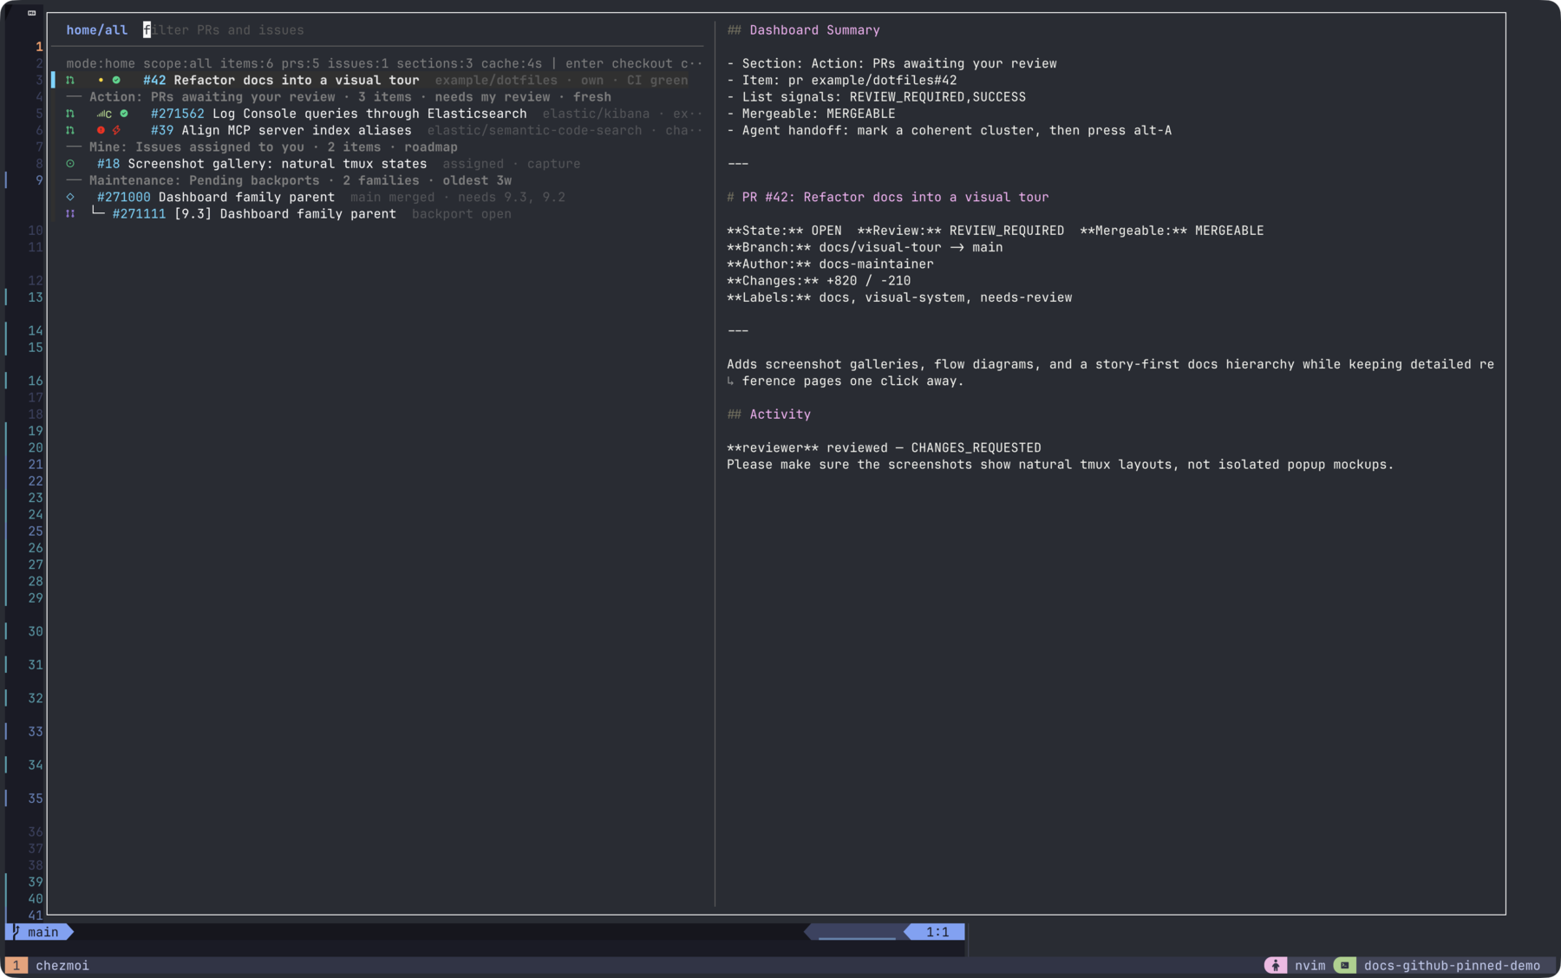Click the green check status on #42 row
Viewport: 1561px width, 978px height.
(116, 81)
